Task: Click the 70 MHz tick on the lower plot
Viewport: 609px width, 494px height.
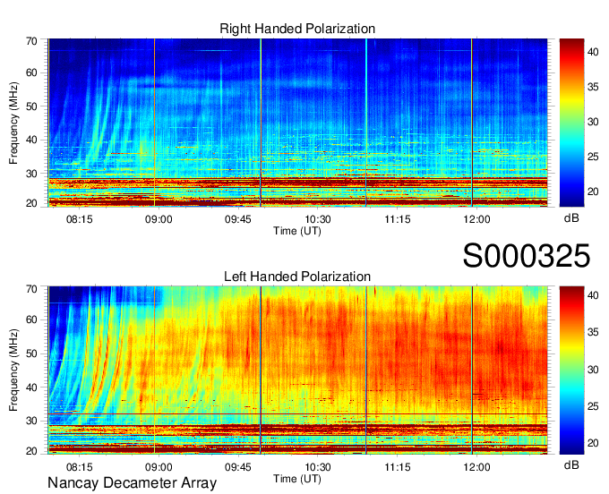Action: tap(31, 289)
